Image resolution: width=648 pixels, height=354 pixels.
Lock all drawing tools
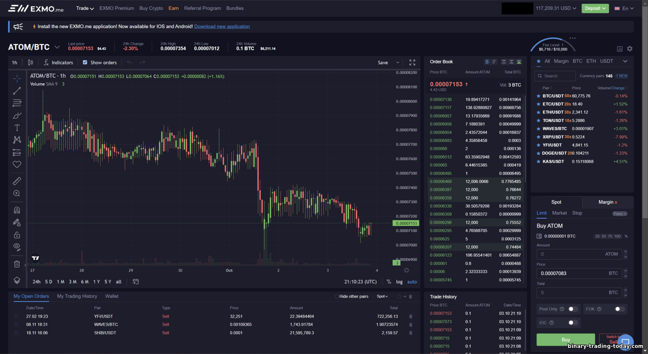tap(17, 235)
